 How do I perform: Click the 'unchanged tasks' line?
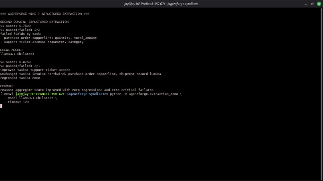81,74
